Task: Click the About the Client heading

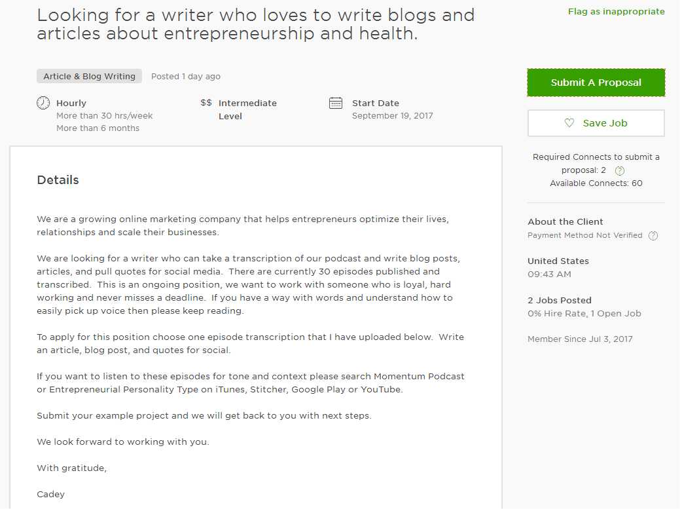Action: pyautogui.click(x=565, y=222)
